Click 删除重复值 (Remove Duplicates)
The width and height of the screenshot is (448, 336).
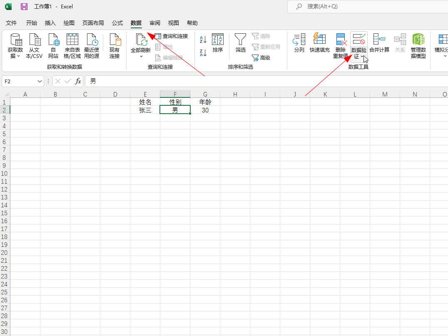340,46
